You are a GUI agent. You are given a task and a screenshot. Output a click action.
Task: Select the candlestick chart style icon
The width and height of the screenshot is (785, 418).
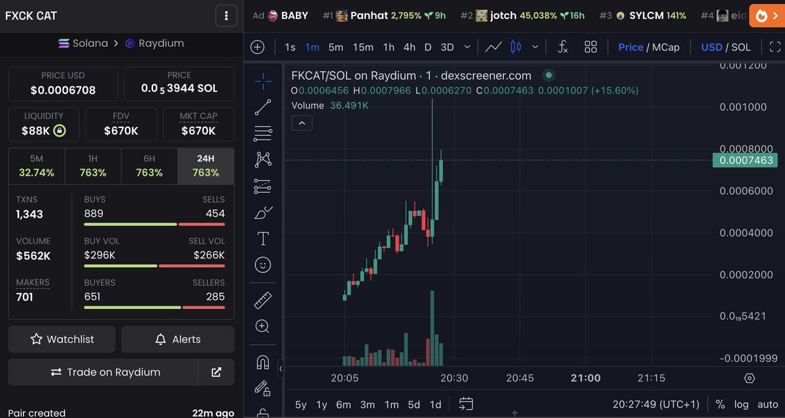(x=515, y=47)
